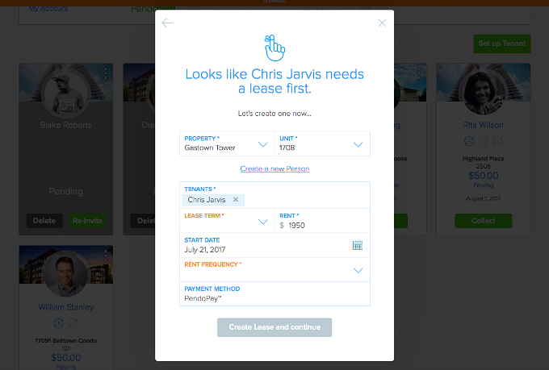Click William Stanley's $50.00 amount
549x370 pixels.
(x=66, y=358)
